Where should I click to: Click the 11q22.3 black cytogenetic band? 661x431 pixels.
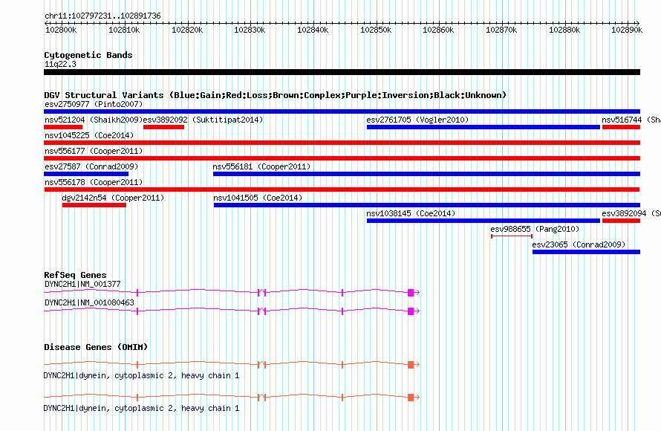click(342, 72)
